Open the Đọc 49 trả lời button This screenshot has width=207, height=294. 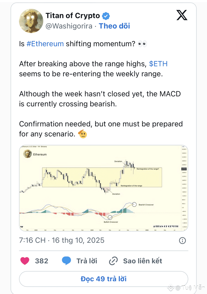103,279
